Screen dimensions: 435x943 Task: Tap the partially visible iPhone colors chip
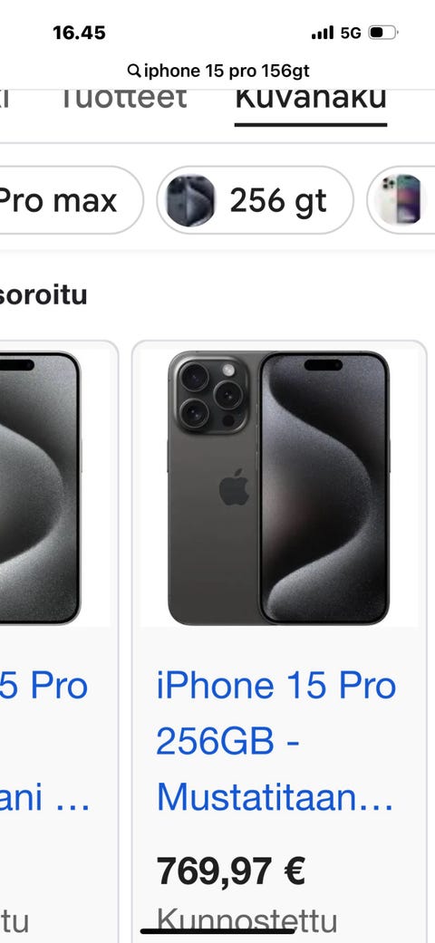click(x=401, y=199)
